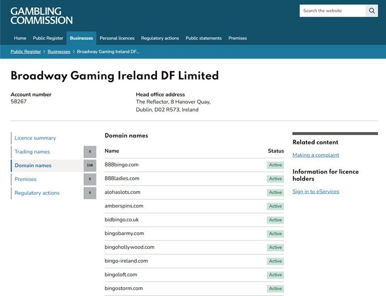The width and height of the screenshot is (386, 296).
Task: Click the bingohollywood.com domain entry
Action: [129, 247]
